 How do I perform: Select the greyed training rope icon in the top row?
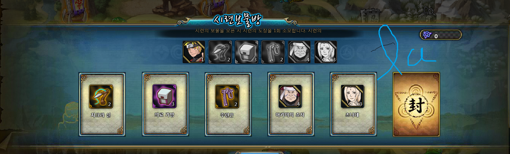tap(273, 52)
